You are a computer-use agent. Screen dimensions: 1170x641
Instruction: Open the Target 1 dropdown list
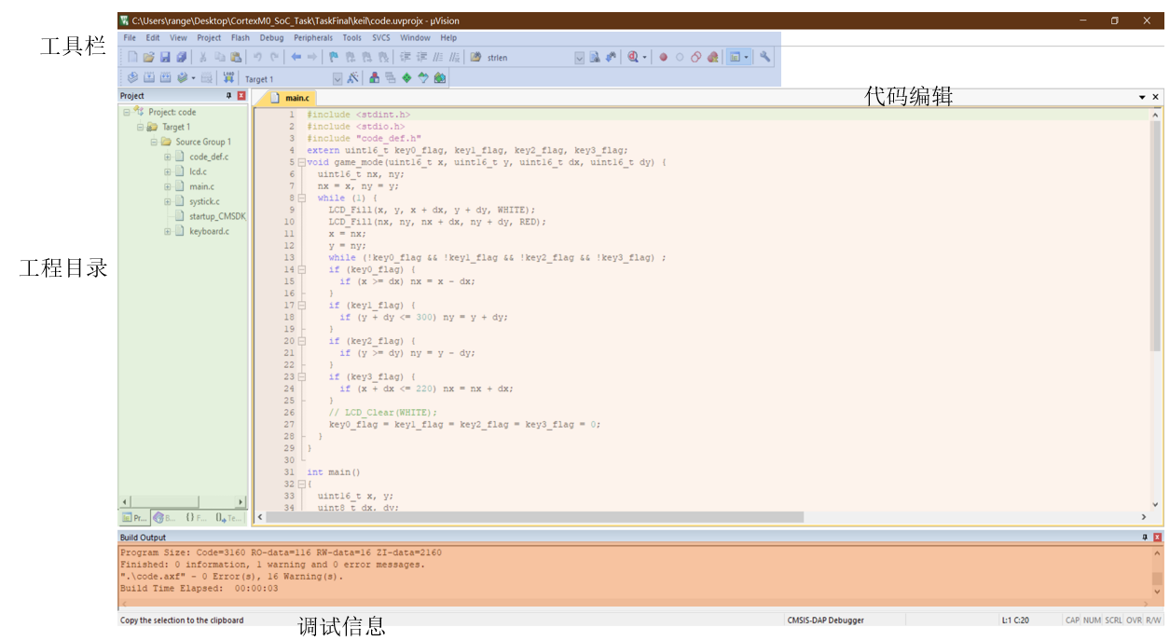pos(337,79)
